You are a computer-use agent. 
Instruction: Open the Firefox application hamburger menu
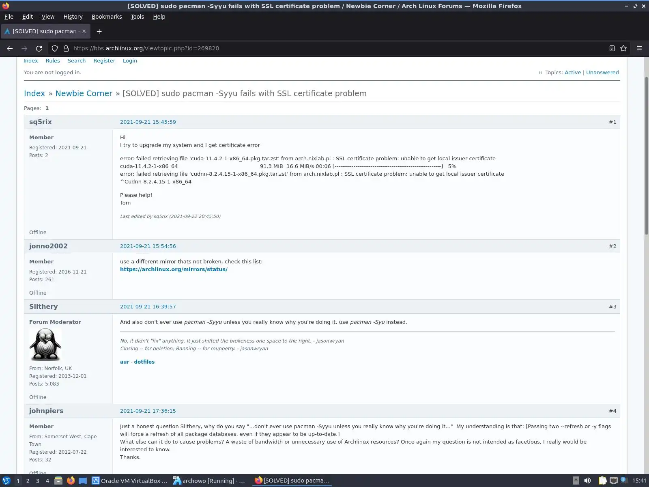pos(639,48)
